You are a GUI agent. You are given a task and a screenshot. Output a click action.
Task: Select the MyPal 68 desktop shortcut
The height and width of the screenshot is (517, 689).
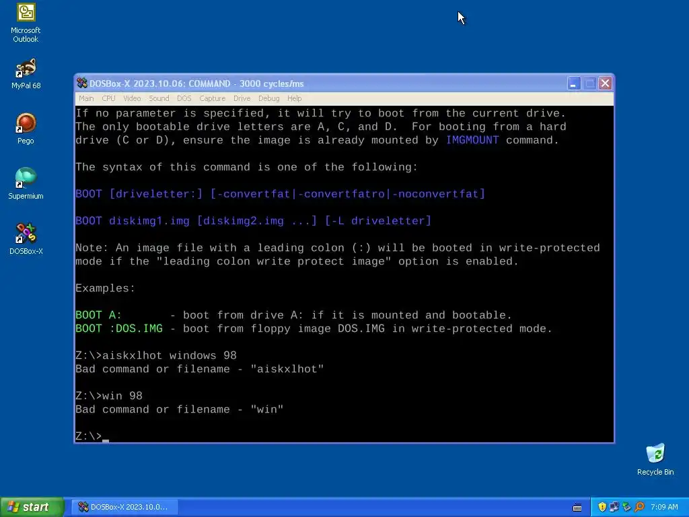click(x=26, y=74)
